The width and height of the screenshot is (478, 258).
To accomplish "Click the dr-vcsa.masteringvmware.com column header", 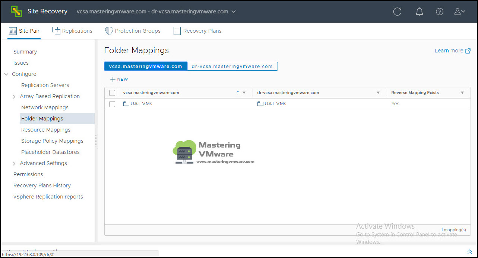I will click(288, 93).
